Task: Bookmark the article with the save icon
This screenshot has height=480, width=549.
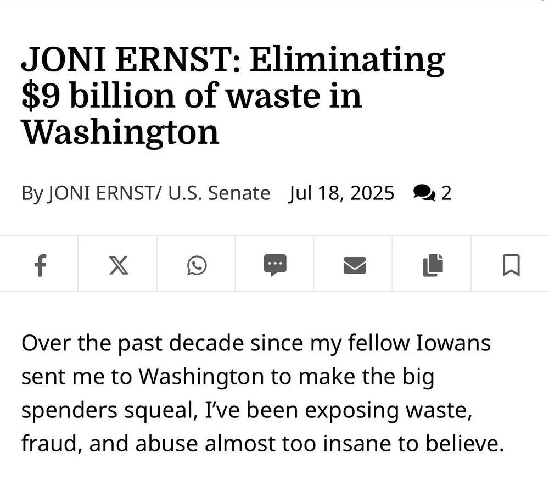Action: coord(511,265)
